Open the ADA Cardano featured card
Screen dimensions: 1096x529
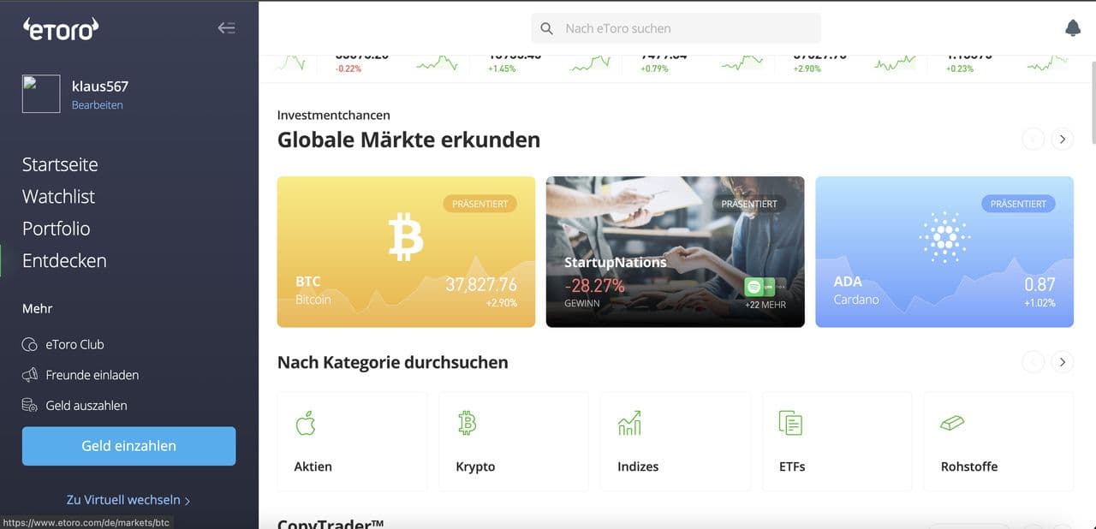coord(944,252)
